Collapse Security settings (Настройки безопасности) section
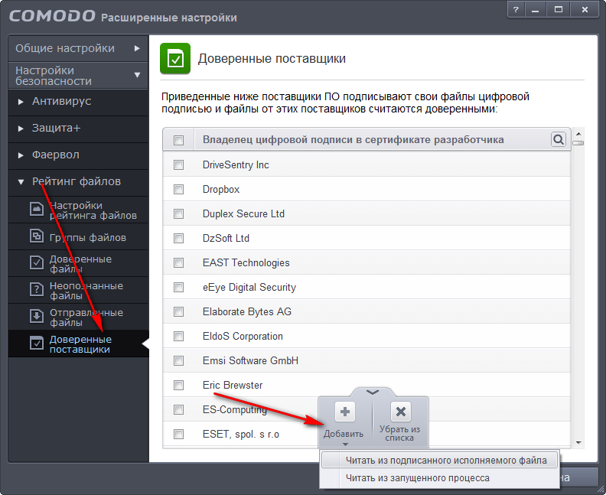606x495 pixels. point(137,75)
